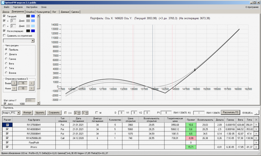The height and width of the screenshot is (156, 261).
Task: Select the Гамма radio button
Action: tap(6, 59)
